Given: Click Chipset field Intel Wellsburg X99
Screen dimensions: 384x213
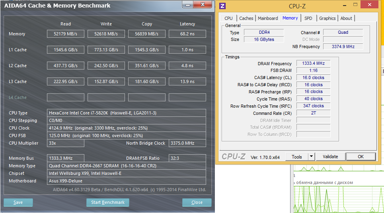Looking at the screenshot, I should pos(127,173).
